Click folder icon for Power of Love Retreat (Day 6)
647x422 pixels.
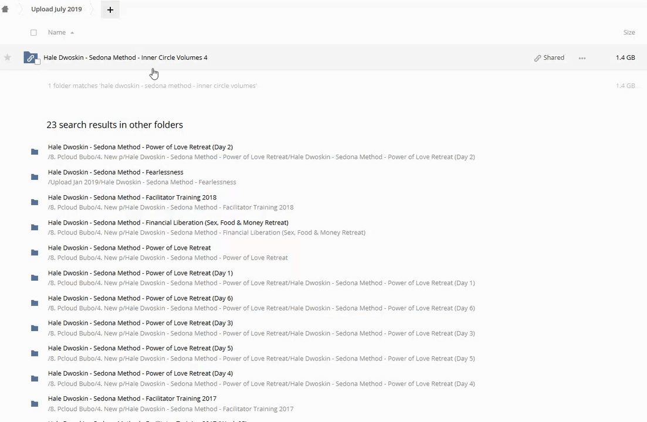click(x=35, y=303)
